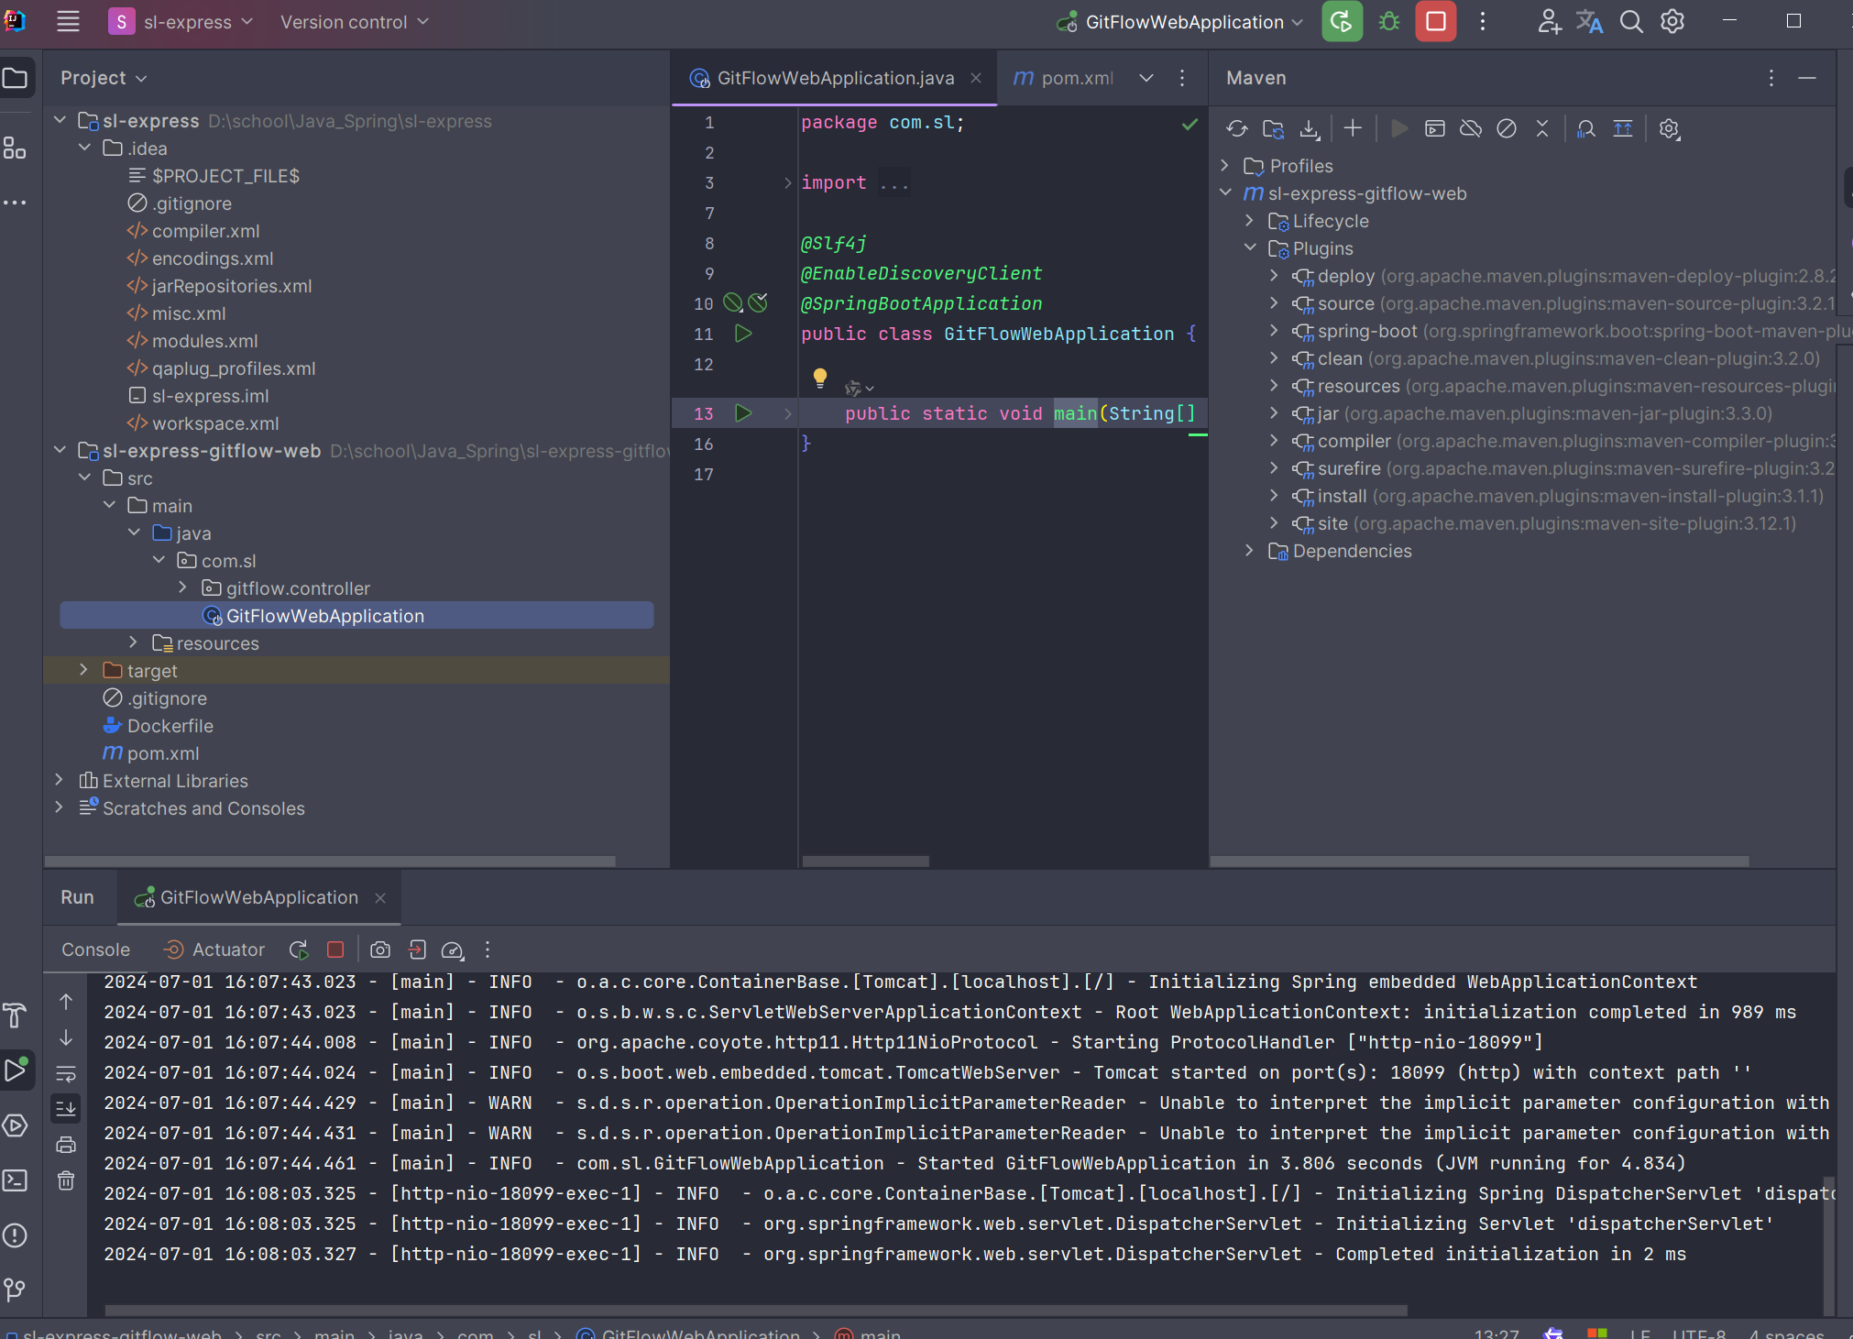
Task: Switch to pom.xml editor tab
Action: 1063,78
